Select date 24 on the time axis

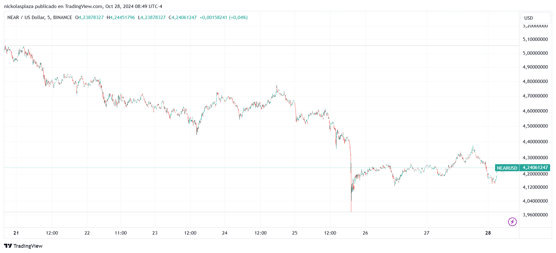tap(225, 233)
